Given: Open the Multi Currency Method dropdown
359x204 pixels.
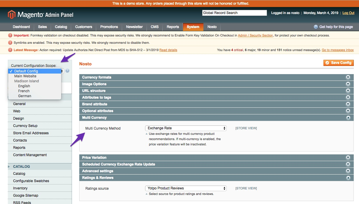Looking at the screenshot, I should [x=186, y=128].
